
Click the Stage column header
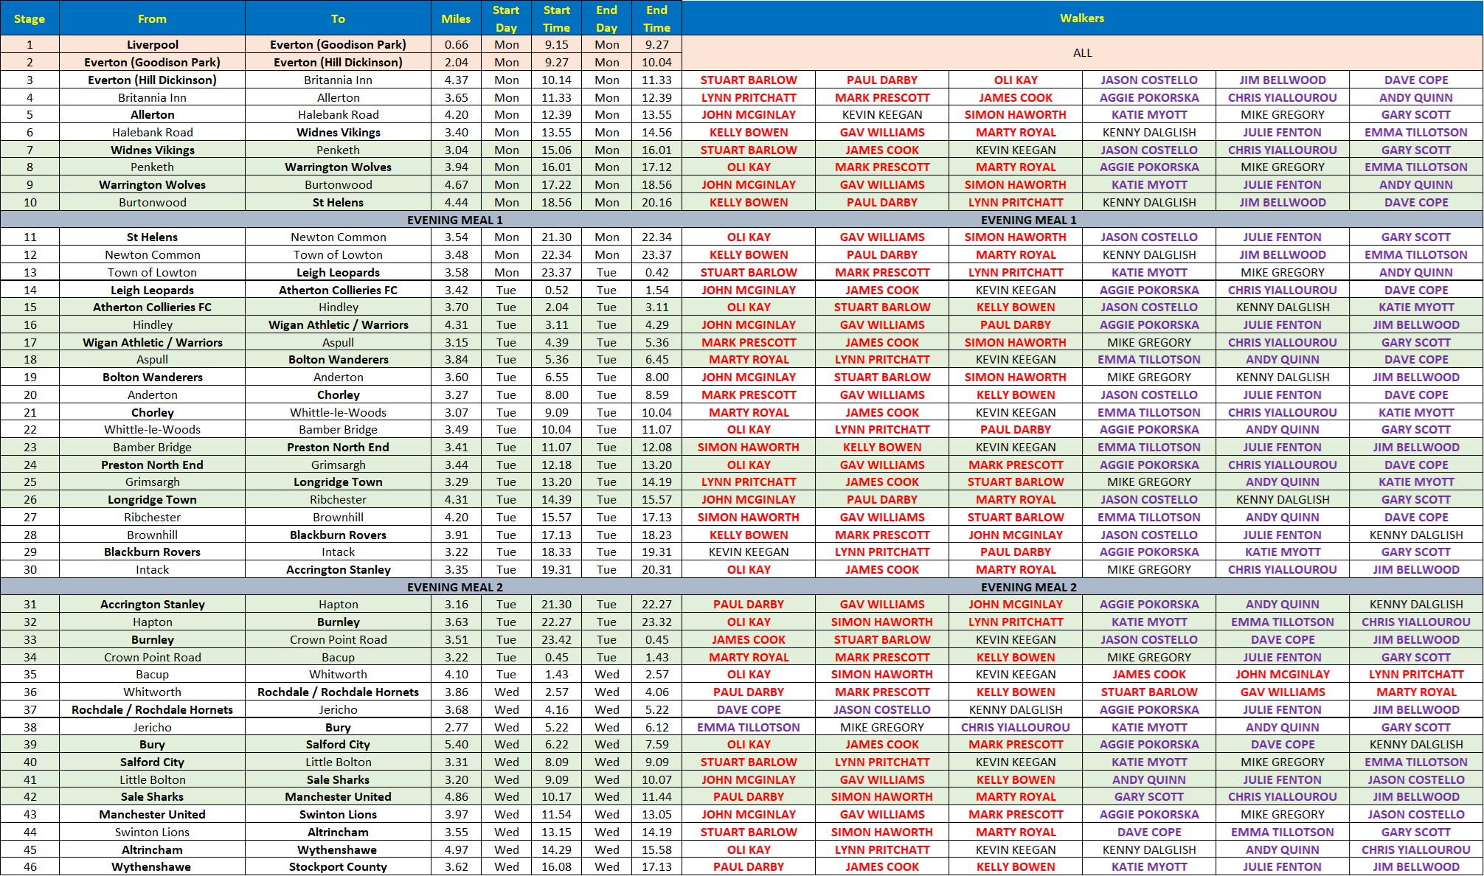pos(30,18)
